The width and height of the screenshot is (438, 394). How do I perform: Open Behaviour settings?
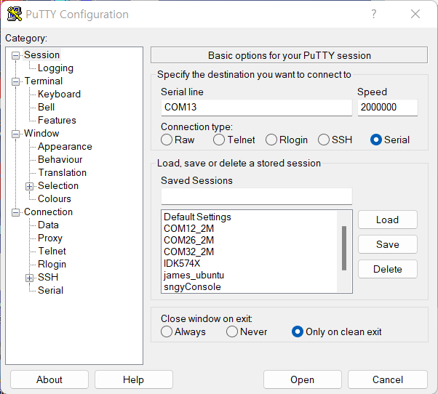coord(60,160)
